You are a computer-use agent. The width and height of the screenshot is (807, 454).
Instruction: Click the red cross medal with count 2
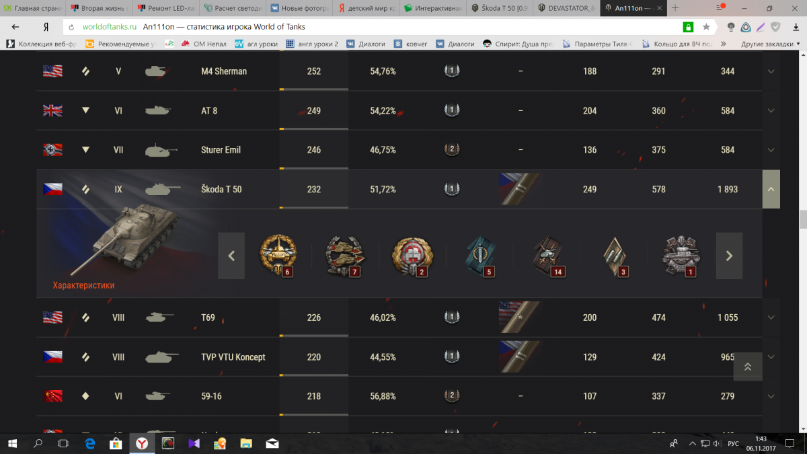(x=412, y=256)
